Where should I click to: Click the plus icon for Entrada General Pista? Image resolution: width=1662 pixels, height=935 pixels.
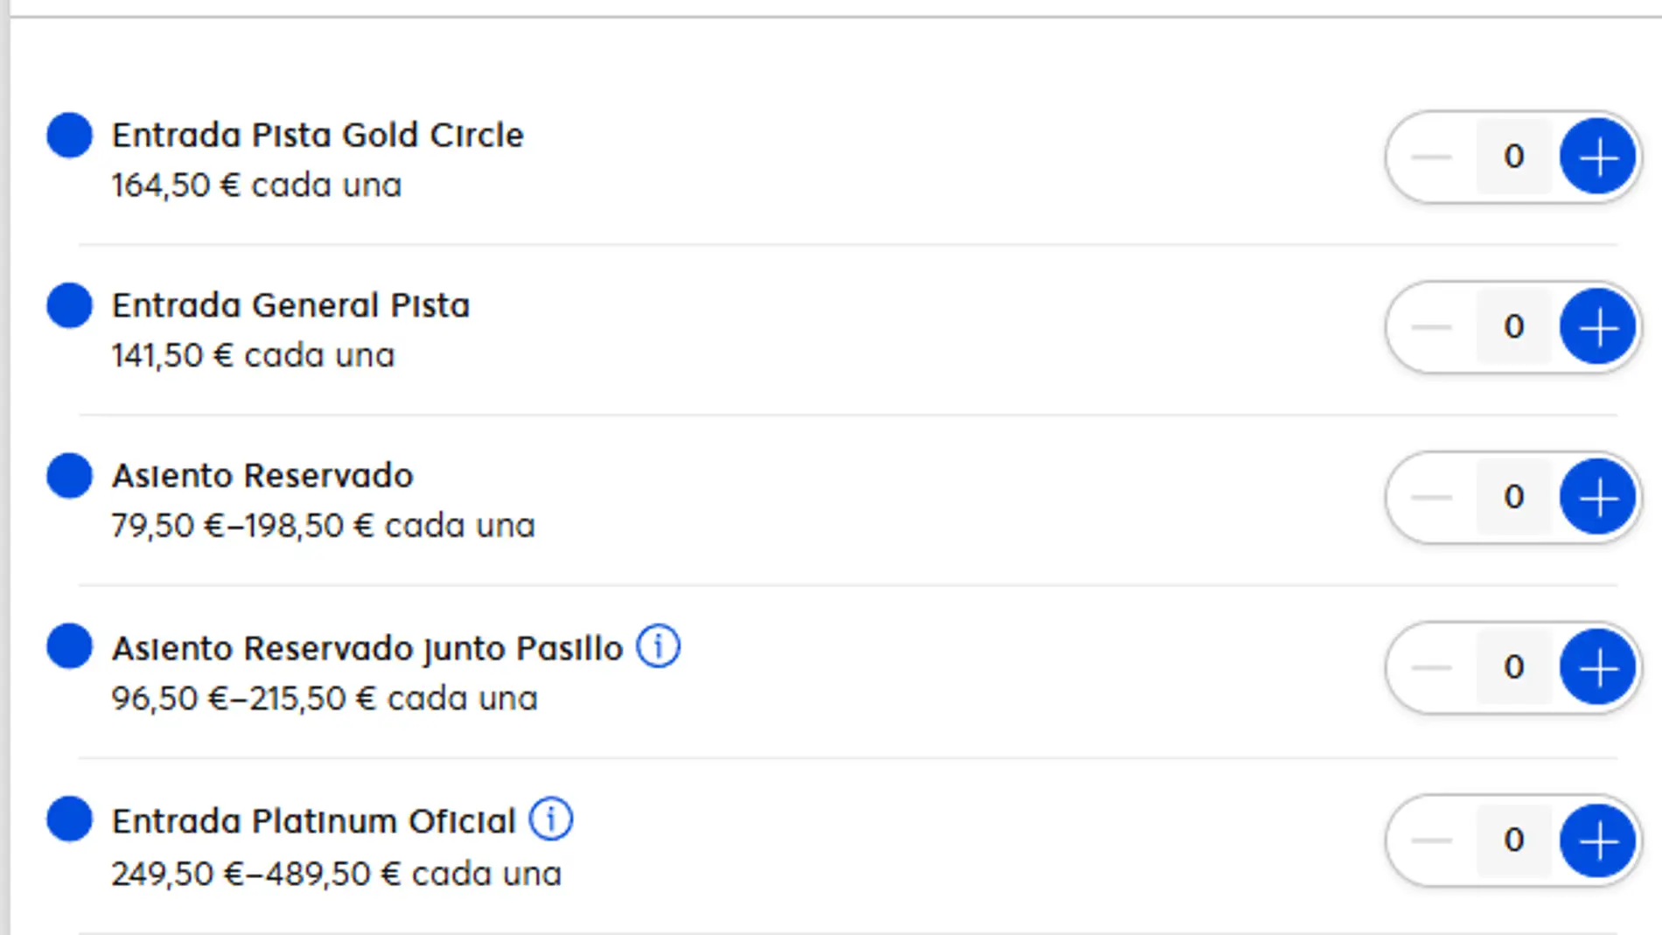[1597, 327]
